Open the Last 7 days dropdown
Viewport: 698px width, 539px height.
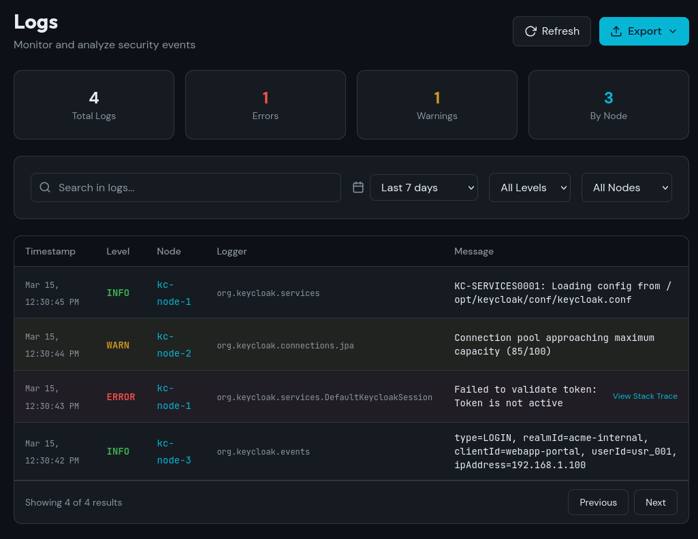424,187
